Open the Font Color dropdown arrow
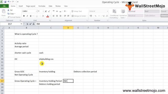 click(50, 16)
